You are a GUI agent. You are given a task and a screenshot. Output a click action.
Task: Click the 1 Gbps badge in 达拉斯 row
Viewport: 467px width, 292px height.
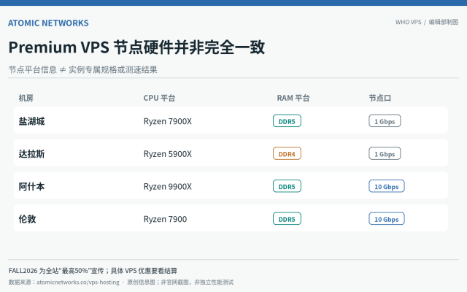coord(385,153)
